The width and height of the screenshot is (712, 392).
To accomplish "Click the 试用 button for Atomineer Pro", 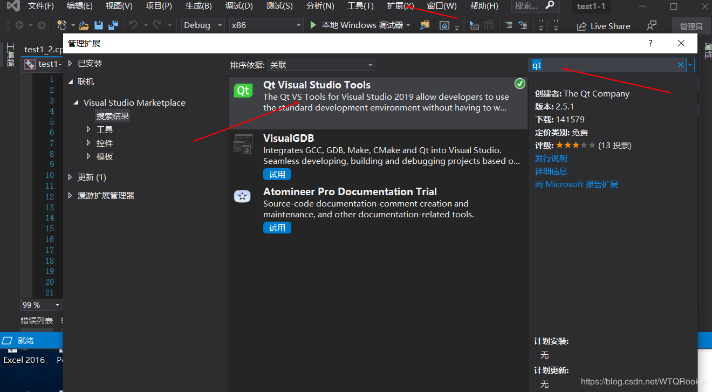I will 277,228.
